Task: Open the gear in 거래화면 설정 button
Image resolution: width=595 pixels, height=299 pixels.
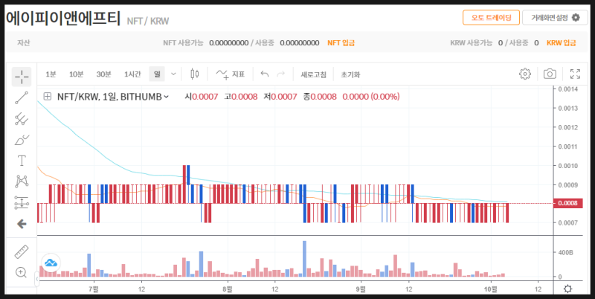Action: (x=576, y=17)
